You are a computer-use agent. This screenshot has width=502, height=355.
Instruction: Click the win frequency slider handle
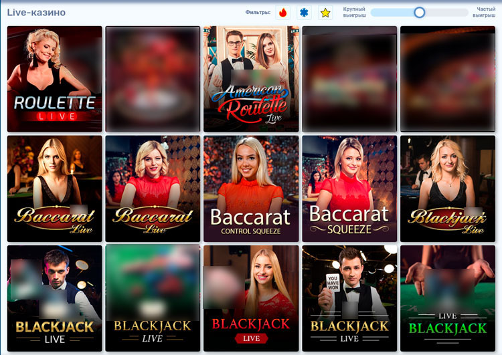point(420,12)
